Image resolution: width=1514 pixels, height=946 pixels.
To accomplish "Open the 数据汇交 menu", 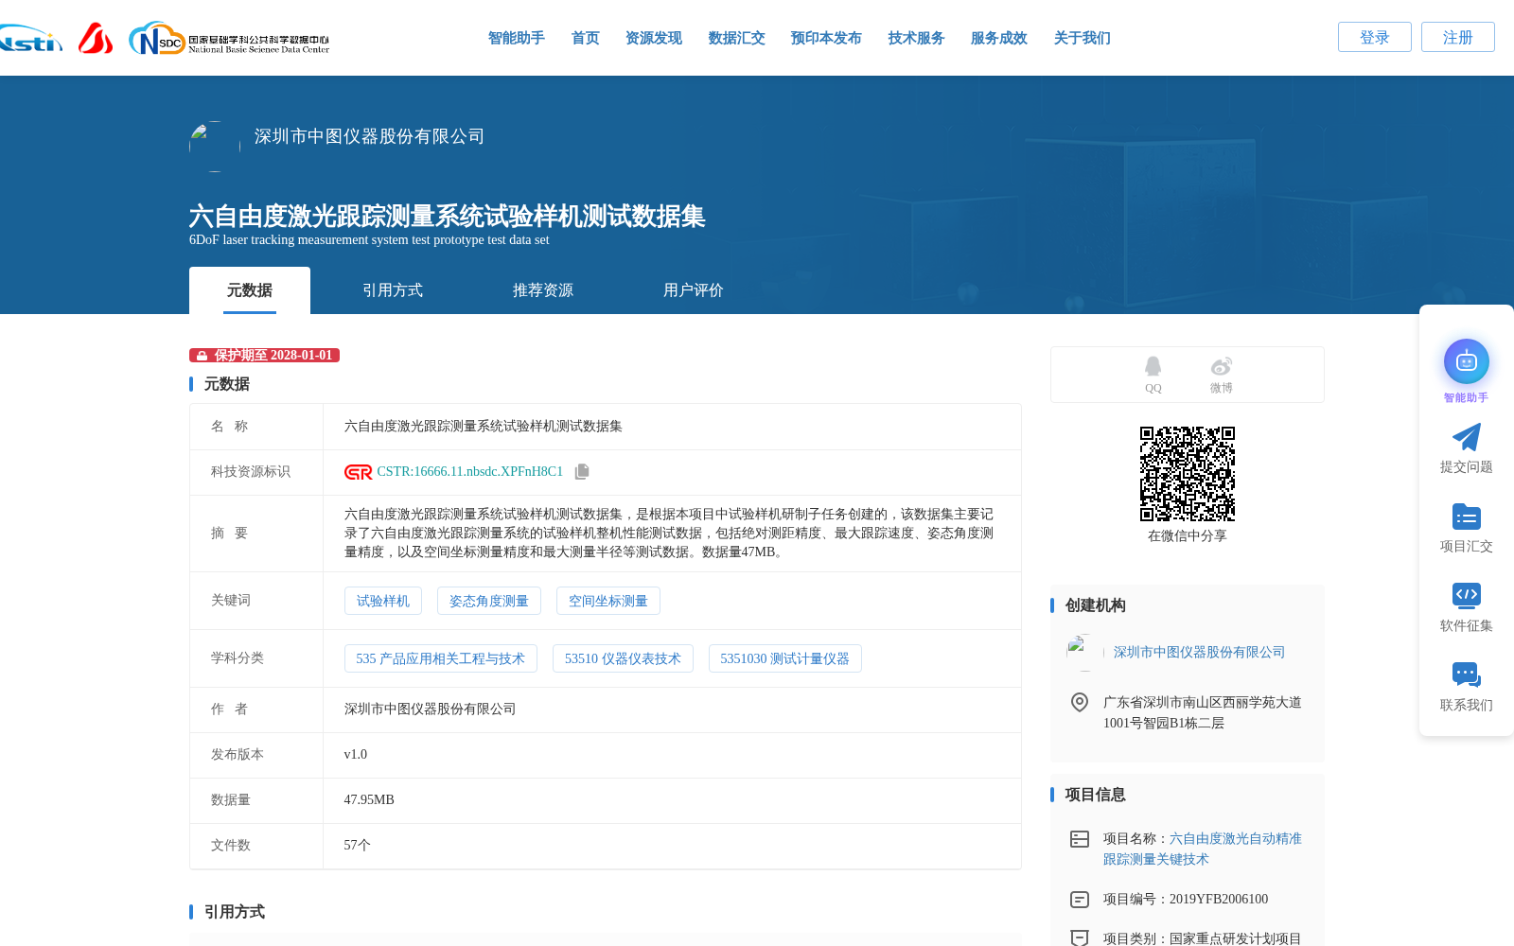I will point(736,38).
